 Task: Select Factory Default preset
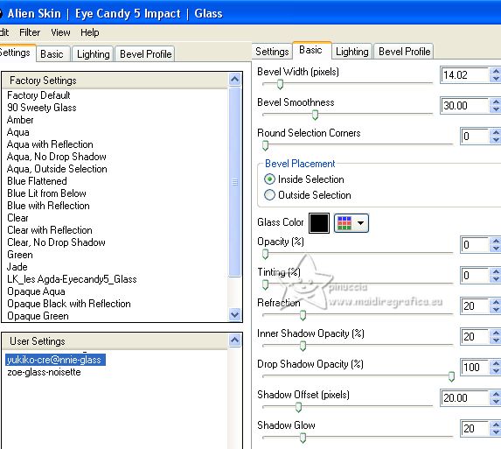coord(38,95)
